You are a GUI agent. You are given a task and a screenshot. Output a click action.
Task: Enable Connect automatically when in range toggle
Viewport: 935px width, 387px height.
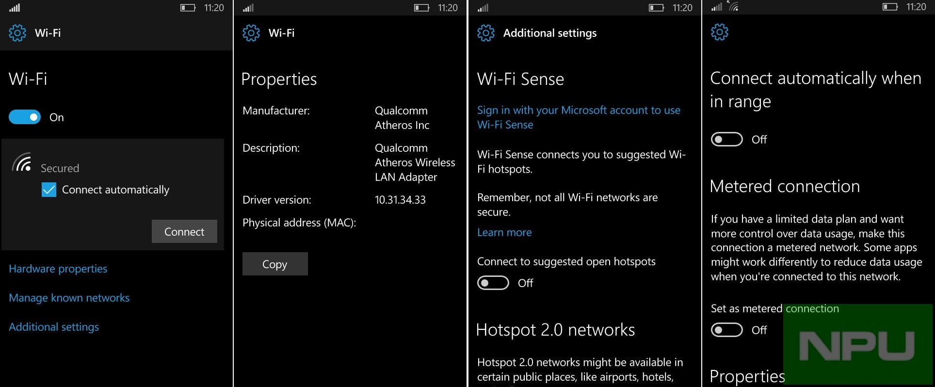(x=727, y=139)
